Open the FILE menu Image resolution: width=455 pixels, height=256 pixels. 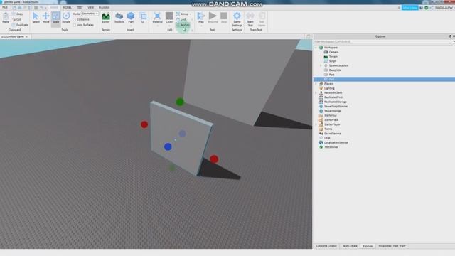pyautogui.click(x=5, y=8)
